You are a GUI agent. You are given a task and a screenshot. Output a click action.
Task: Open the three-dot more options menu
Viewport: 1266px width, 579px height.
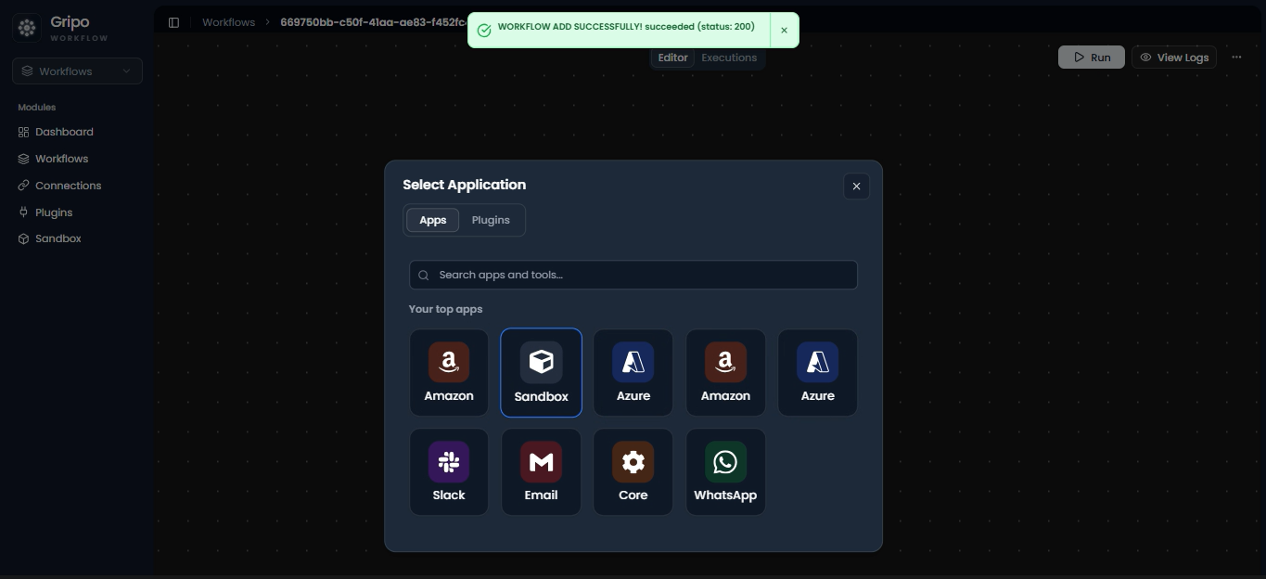(x=1236, y=57)
